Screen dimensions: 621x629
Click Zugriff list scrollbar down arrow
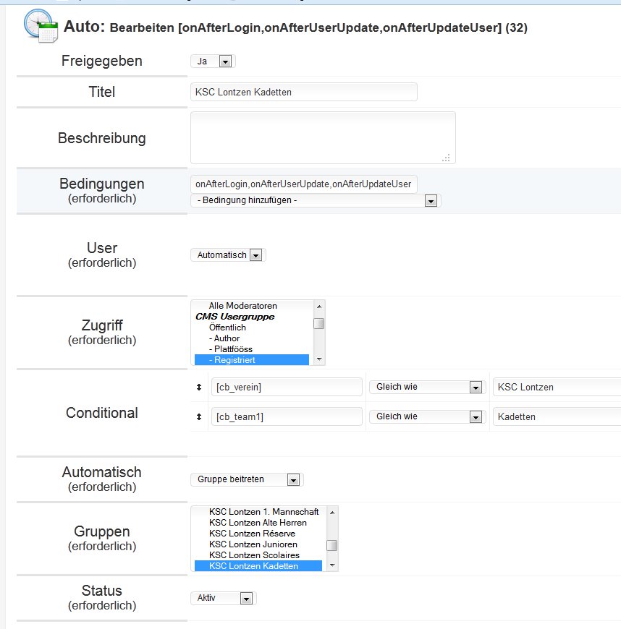coord(319,359)
